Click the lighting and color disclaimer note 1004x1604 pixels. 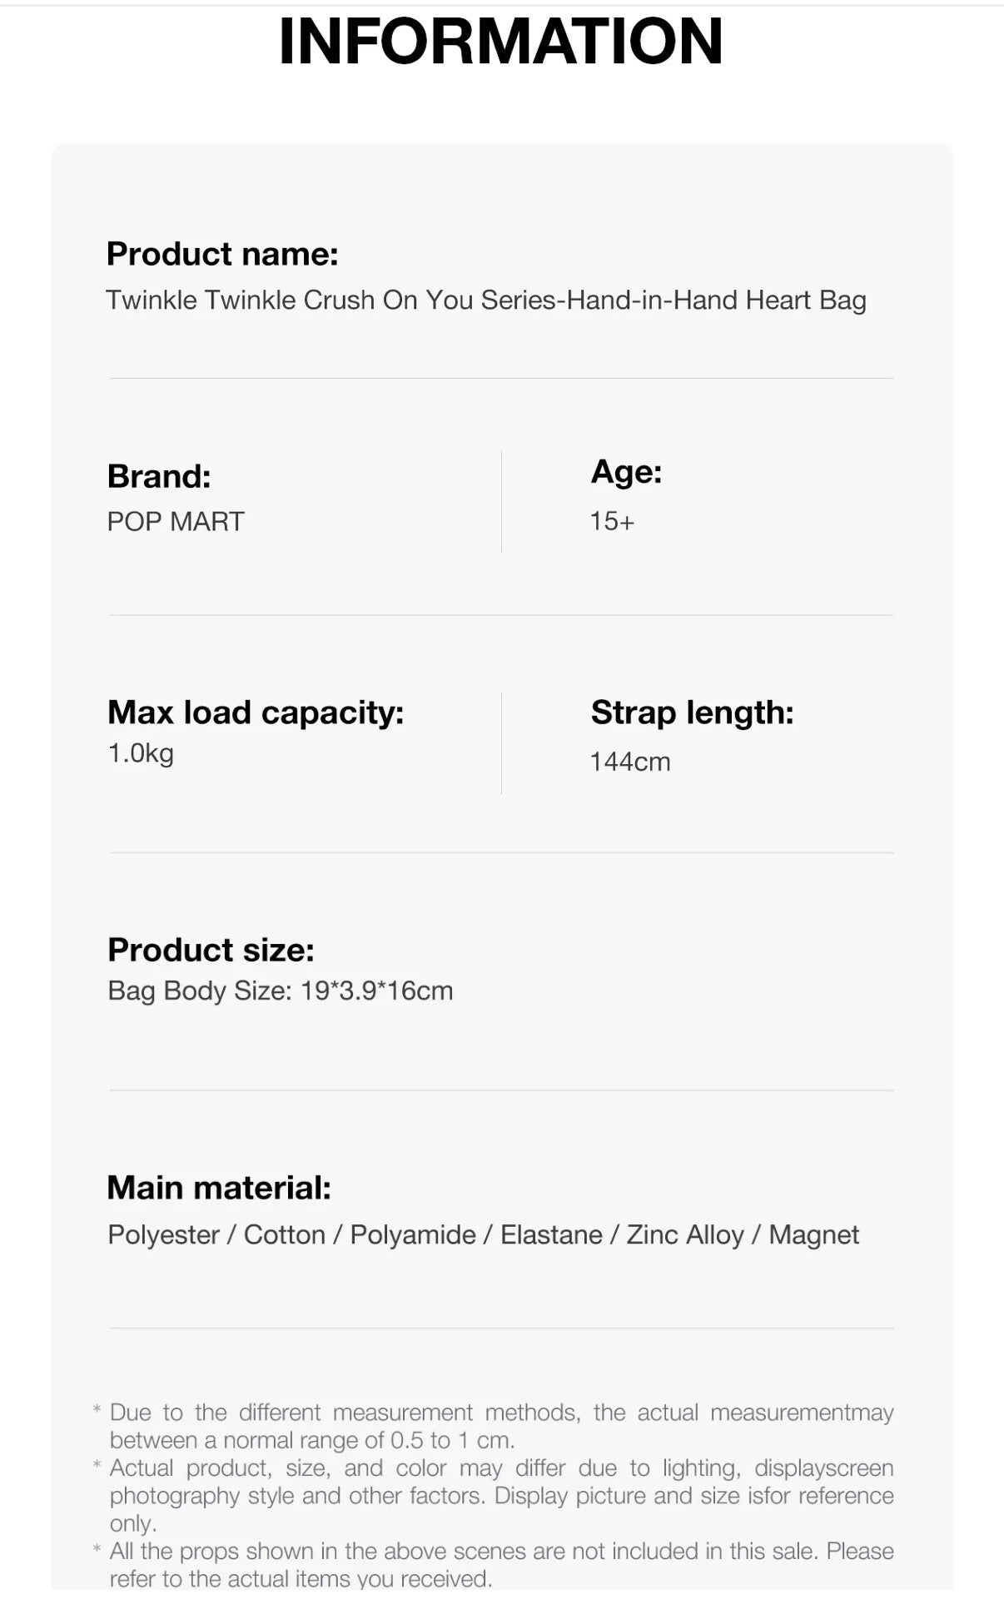point(501,1495)
